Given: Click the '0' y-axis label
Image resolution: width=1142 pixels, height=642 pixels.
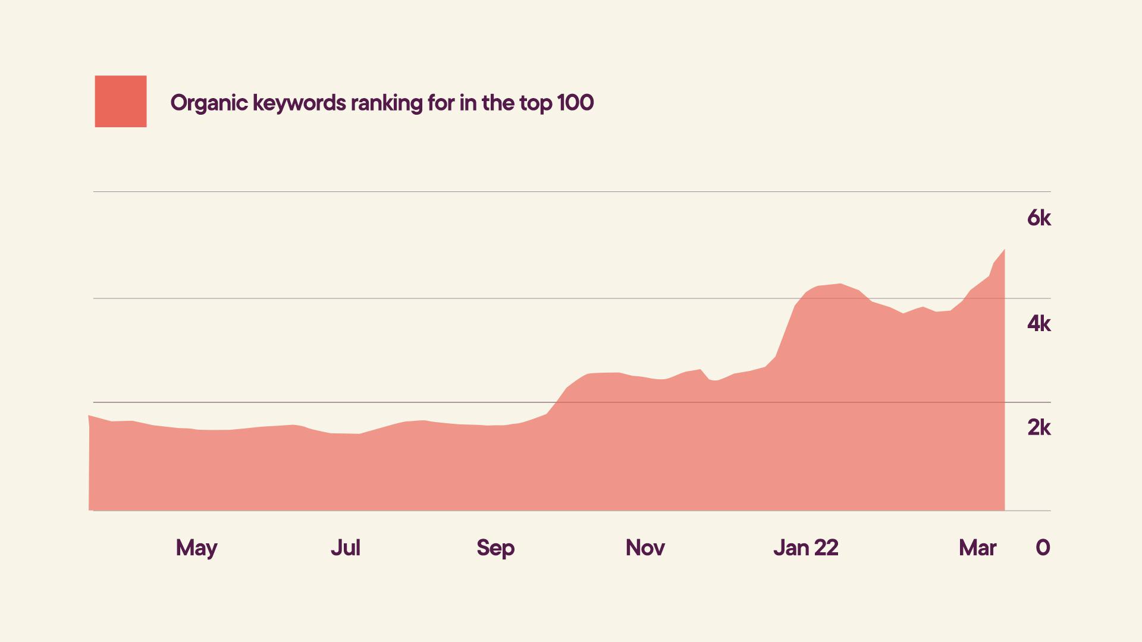Looking at the screenshot, I should coord(1043,547).
